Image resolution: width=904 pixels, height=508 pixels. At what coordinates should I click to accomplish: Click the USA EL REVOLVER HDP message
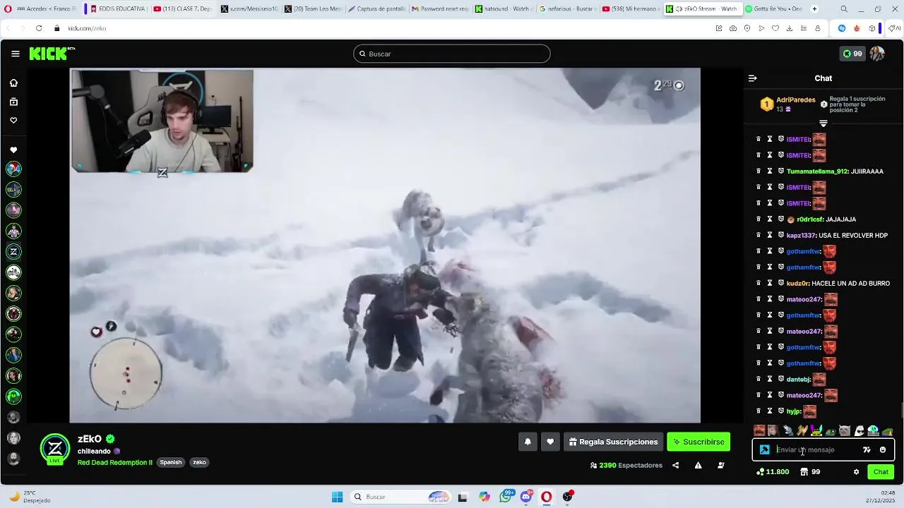(x=853, y=236)
